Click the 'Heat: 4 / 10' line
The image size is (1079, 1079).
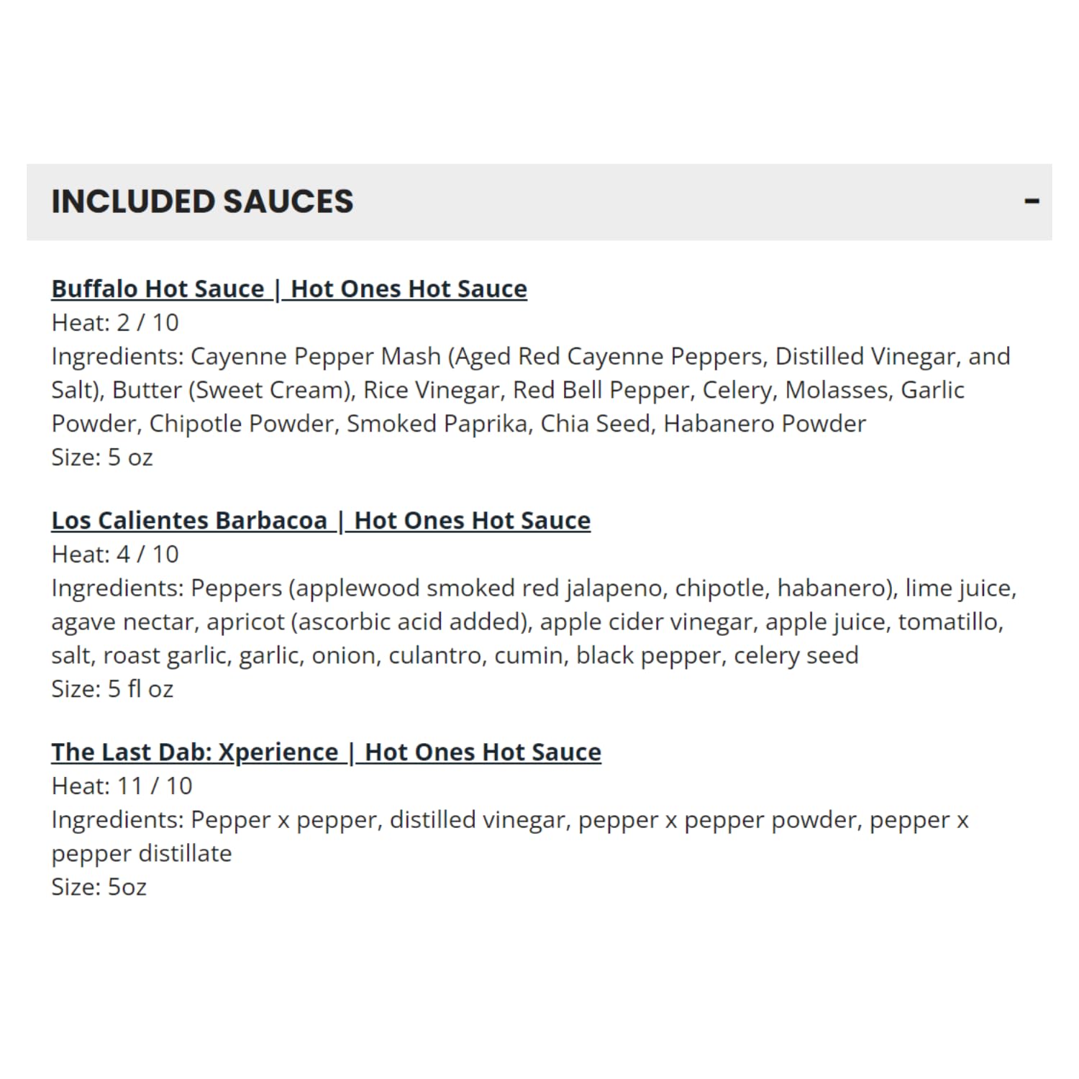pyautogui.click(x=115, y=555)
